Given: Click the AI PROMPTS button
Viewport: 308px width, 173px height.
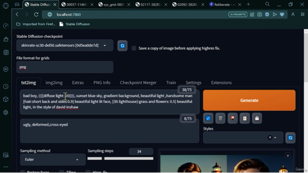Looking at the screenshot, I should [x=238, y=14].
